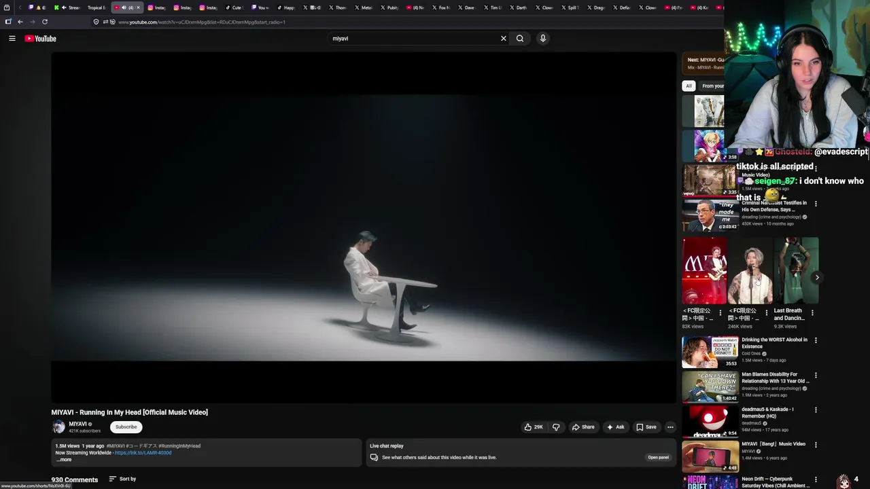
Task: Switch to the Cute TikTok tab
Action: tap(234, 7)
